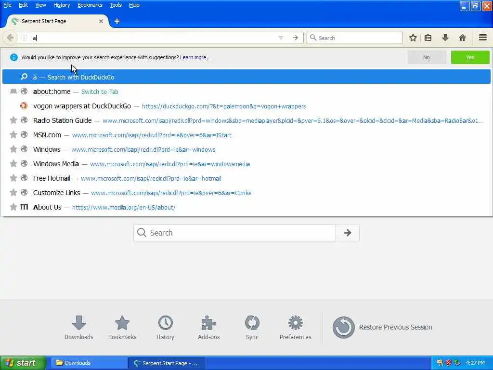
Task: Click the Go arrow in the address bar
Action: [x=296, y=38]
